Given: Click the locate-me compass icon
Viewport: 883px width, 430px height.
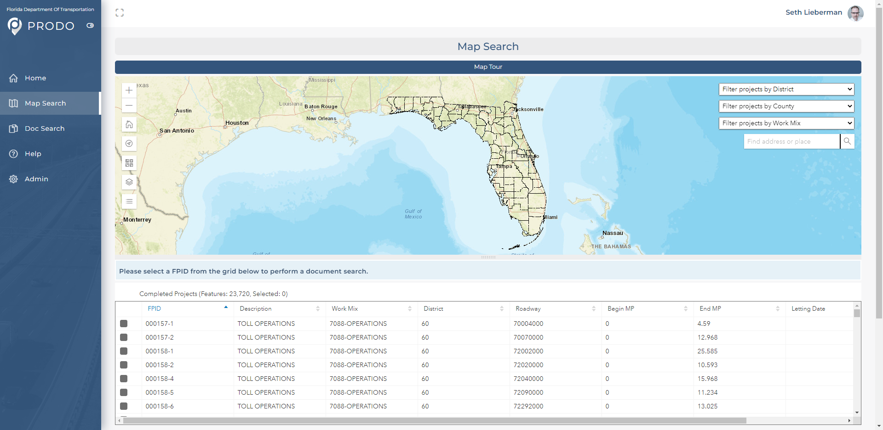Looking at the screenshot, I should coord(129,144).
